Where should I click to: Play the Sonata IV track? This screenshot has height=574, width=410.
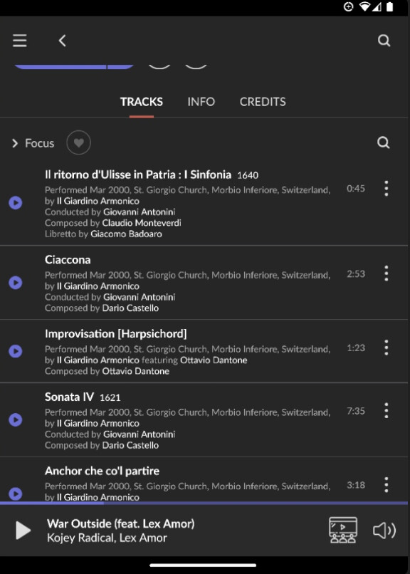click(16, 419)
